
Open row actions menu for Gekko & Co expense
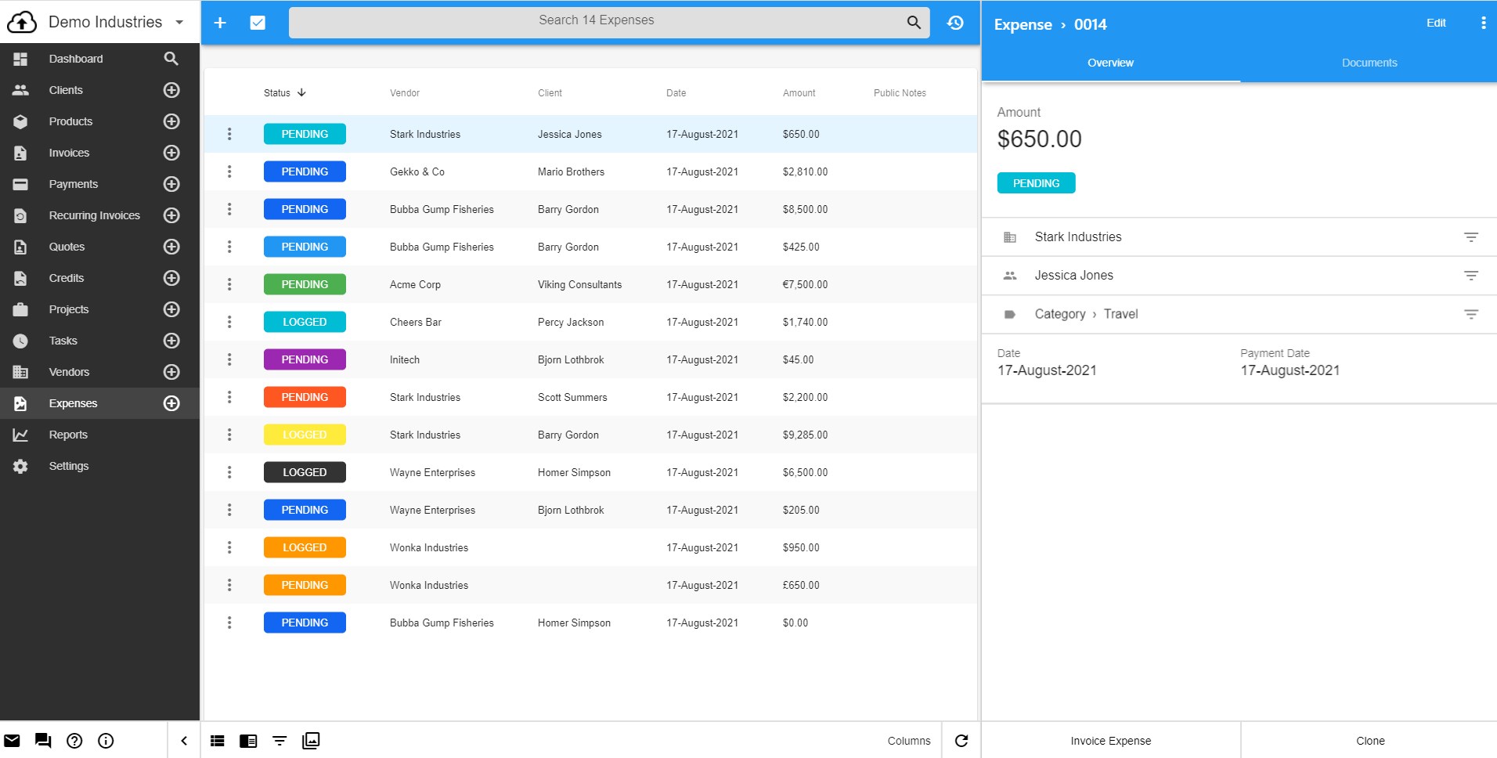pos(229,171)
